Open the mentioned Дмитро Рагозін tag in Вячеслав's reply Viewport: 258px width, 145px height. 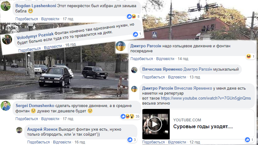[198, 69]
